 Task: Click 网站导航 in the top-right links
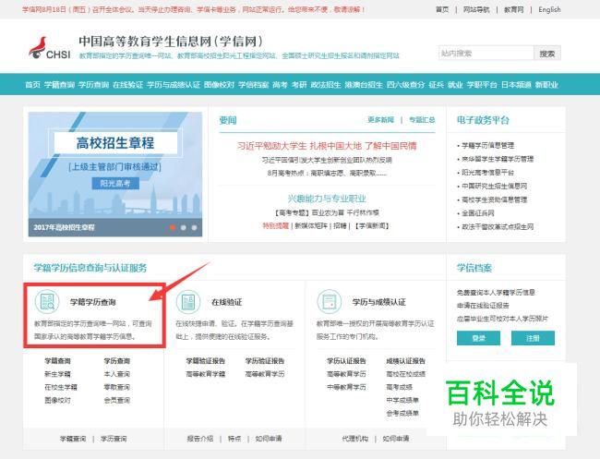tap(476, 9)
